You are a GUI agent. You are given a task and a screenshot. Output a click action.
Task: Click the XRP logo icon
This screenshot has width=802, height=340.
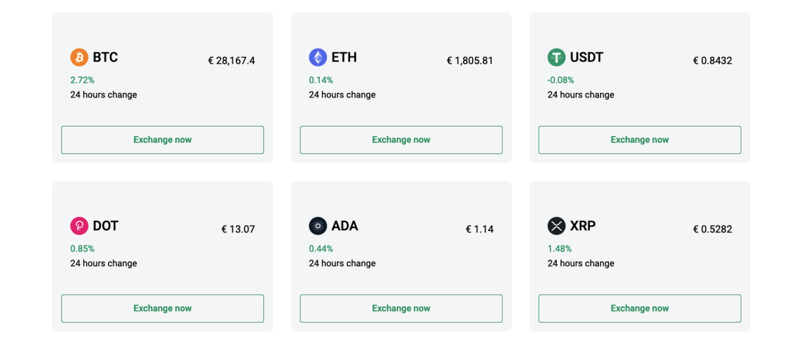click(x=556, y=226)
